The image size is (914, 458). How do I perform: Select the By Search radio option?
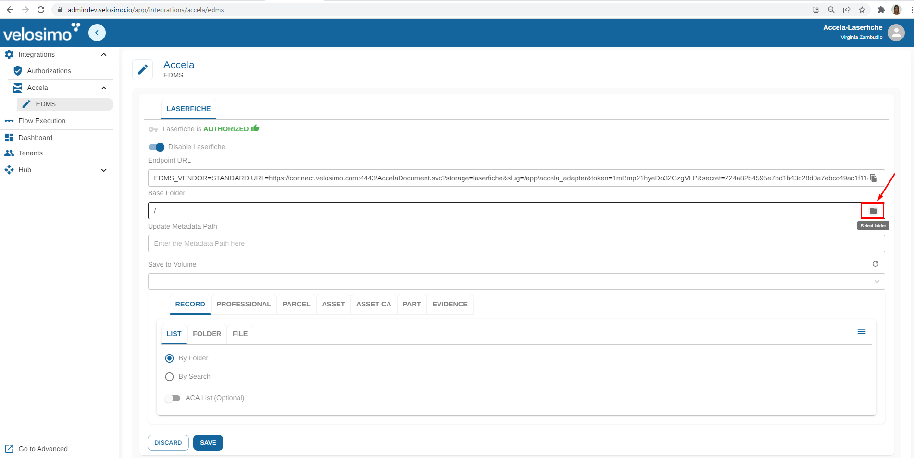coord(169,377)
